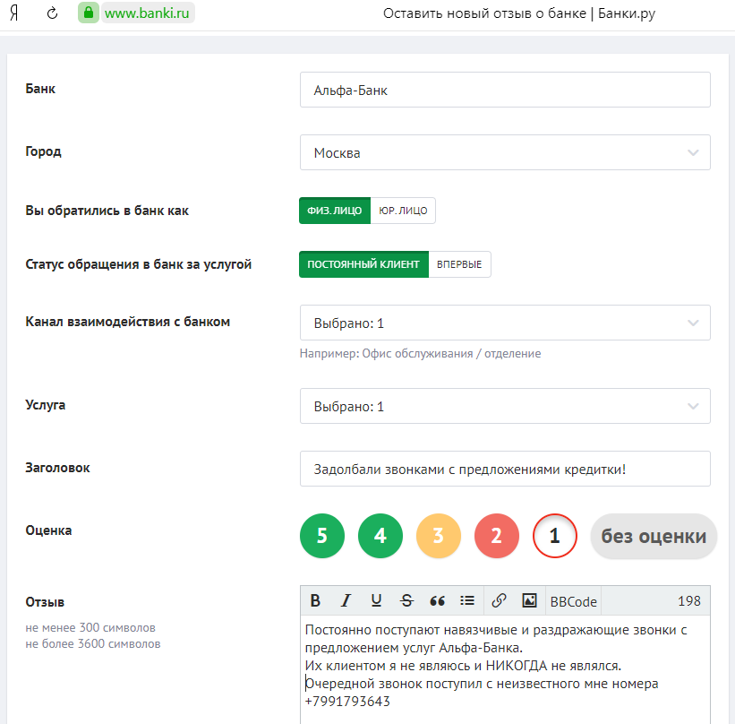The width and height of the screenshot is (735, 724).
Task: Apply strikethrough formatting in the editor
Action: [x=406, y=600]
